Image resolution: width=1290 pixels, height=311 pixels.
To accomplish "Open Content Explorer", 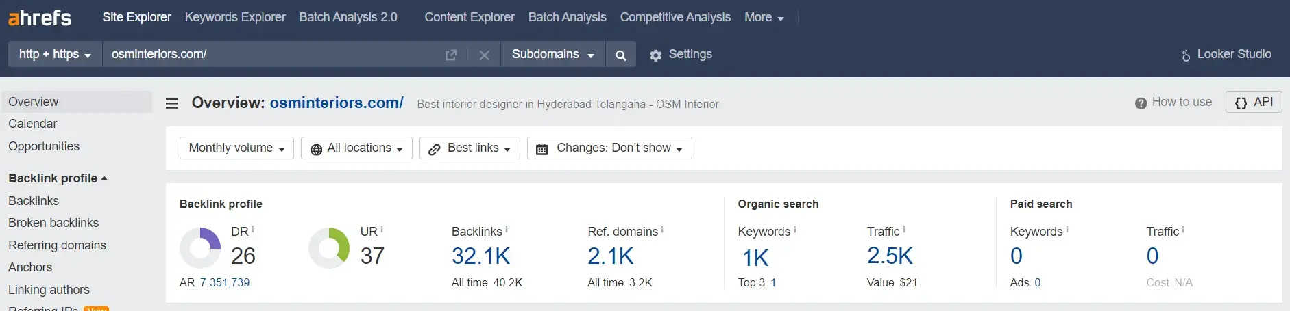I will point(470,17).
